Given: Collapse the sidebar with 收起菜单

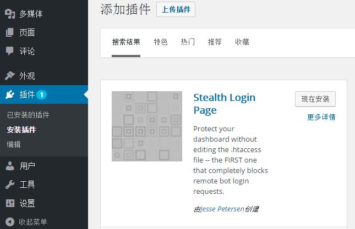Looking at the screenshot, I should [44, 222].
